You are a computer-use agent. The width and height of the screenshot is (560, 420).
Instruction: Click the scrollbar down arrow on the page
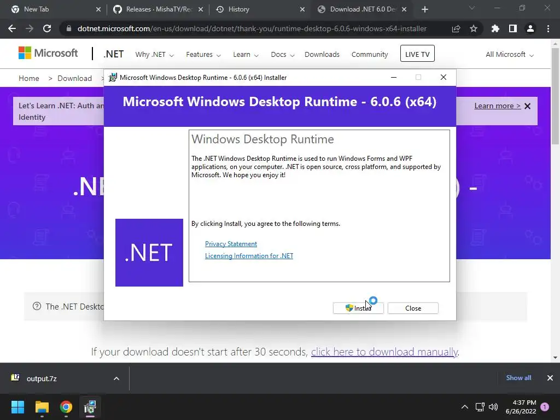[x=555, y=357]
